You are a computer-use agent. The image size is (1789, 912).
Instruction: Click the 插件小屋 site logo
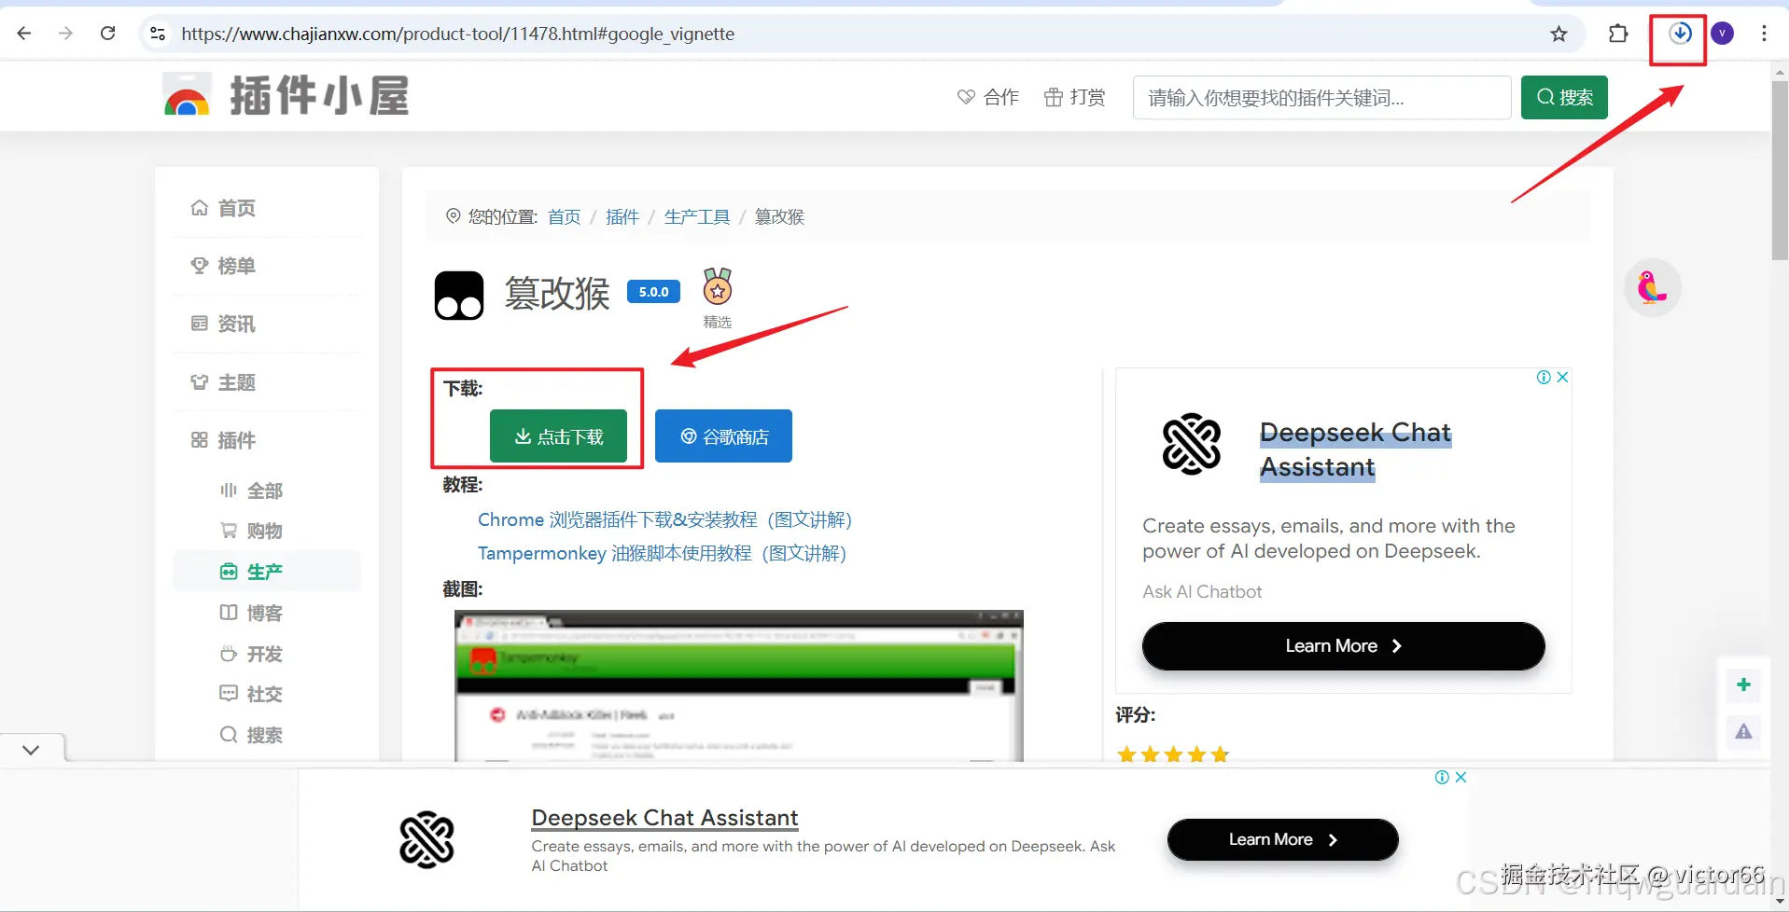[286, 96]
